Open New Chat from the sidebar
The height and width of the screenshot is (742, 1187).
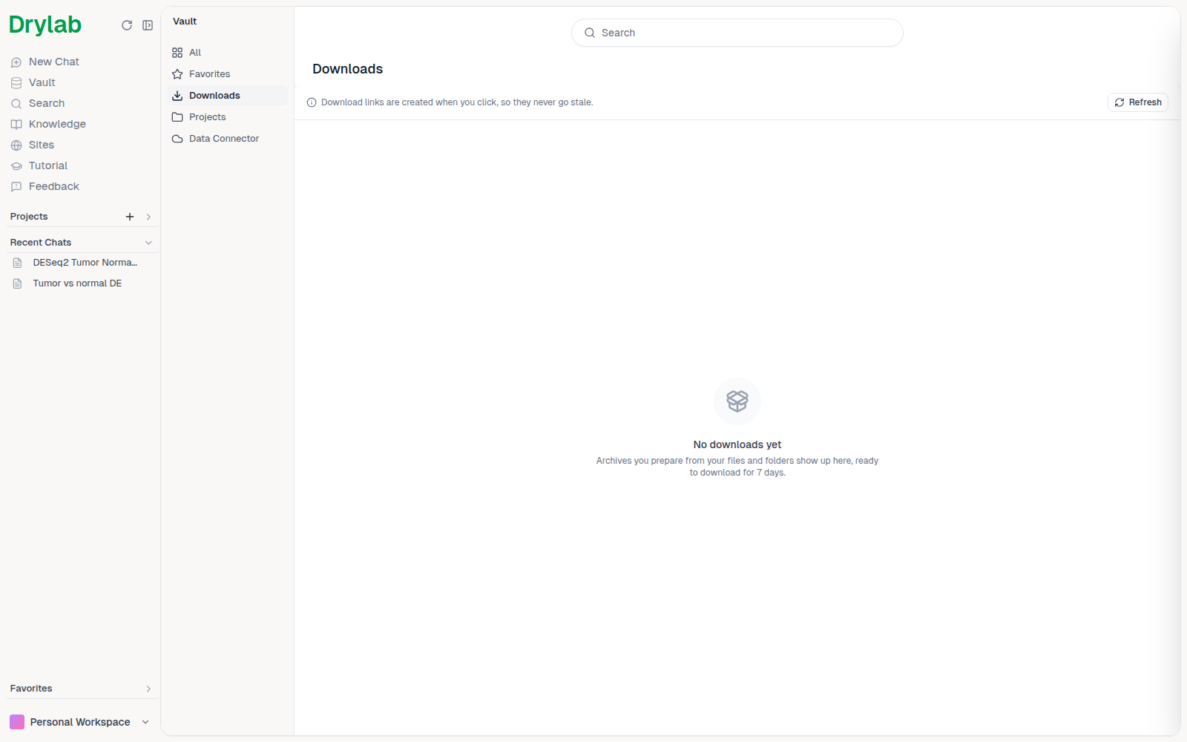click(x=53, y=62)
